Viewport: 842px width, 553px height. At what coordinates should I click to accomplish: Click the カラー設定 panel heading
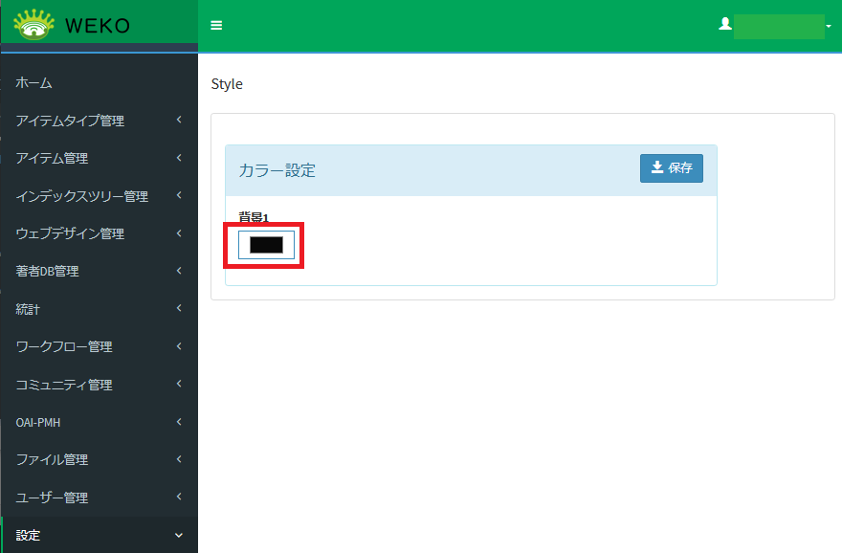pos(277,170)
